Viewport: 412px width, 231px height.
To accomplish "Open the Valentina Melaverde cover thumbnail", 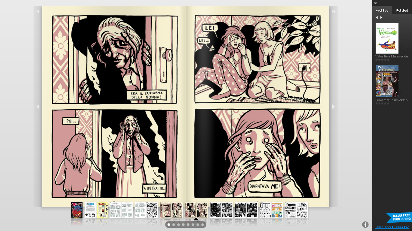I will [x=387, y=38].
